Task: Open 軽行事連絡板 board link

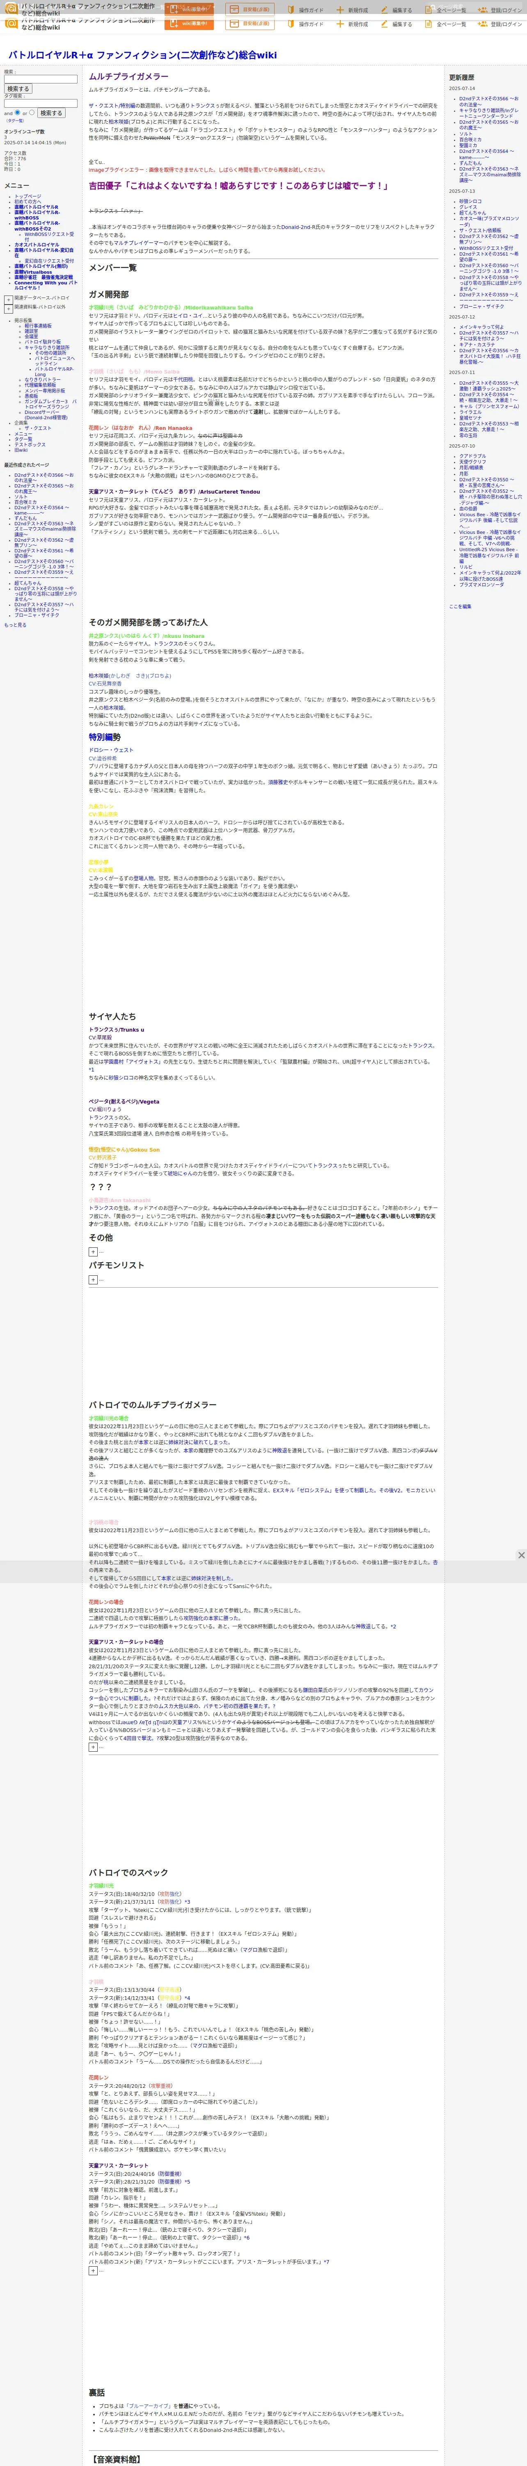Action: [x=38, y=326]
